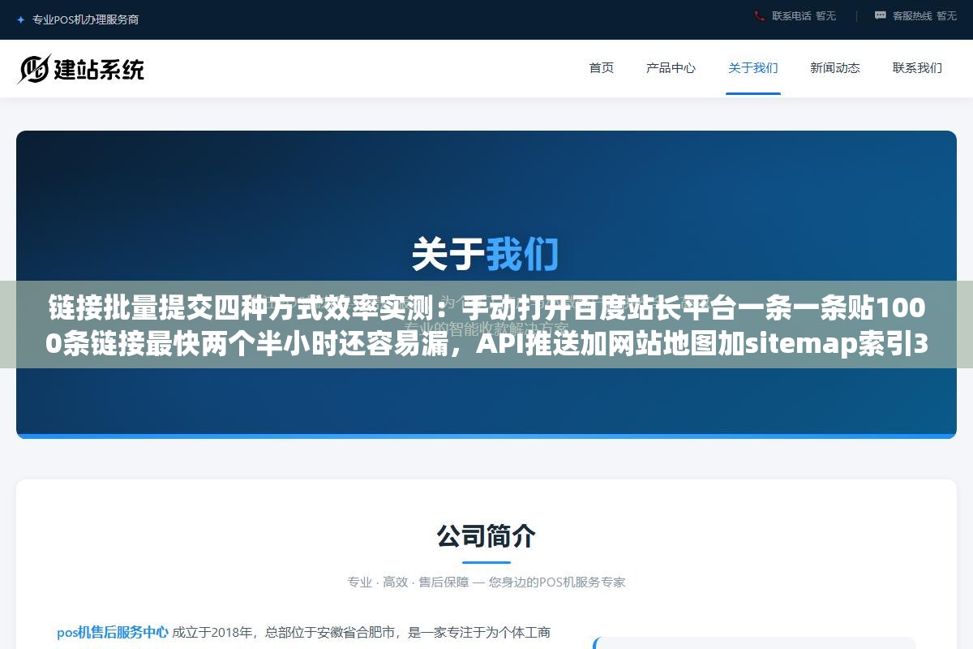This screenshot has height=649, width=973.
Task: Click the red phone icon for 联系电话
Action: [760, 15]
